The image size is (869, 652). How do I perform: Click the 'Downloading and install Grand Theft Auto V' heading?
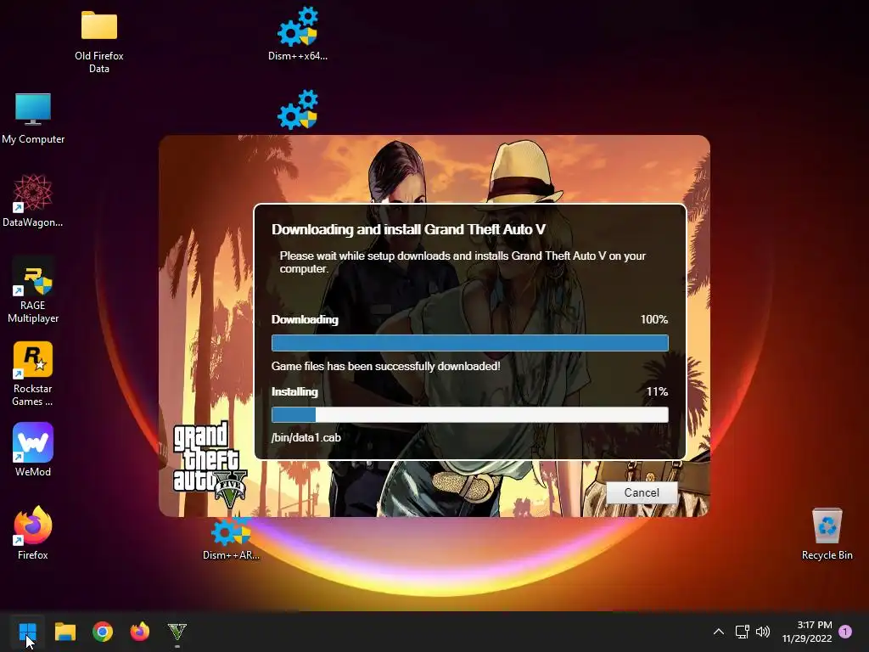(x=408, y=229)
